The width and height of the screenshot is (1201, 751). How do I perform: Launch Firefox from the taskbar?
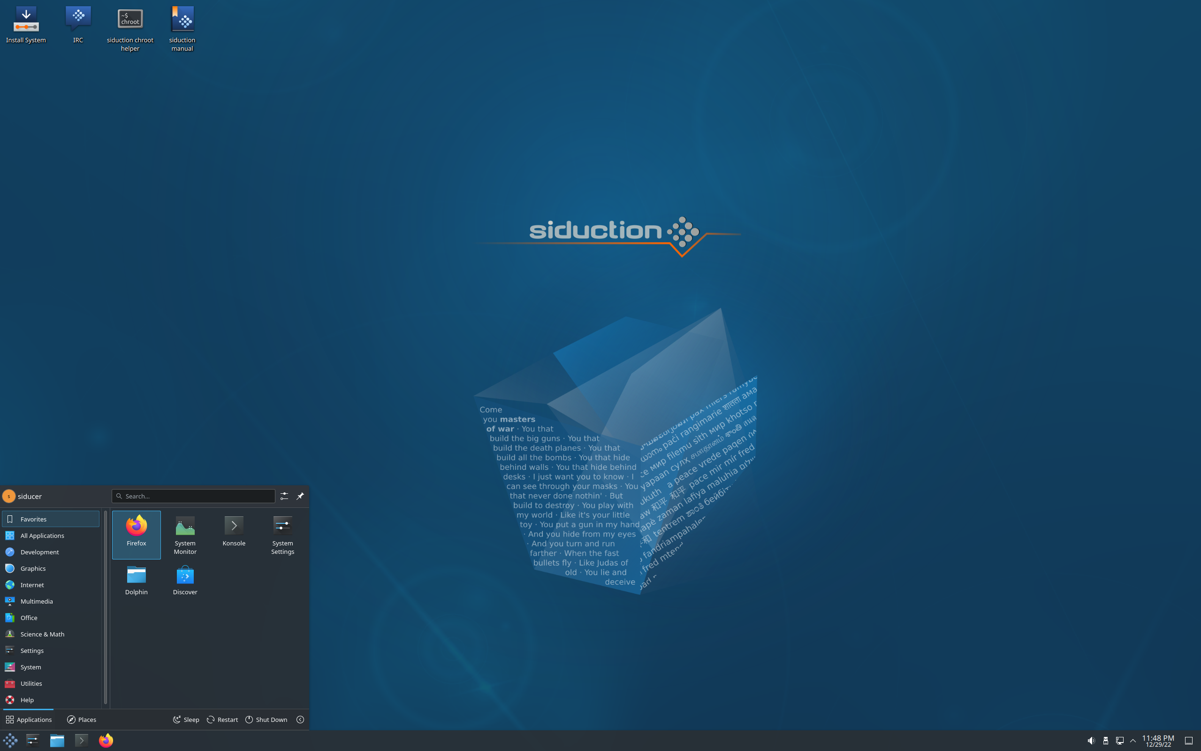point(106,741)
